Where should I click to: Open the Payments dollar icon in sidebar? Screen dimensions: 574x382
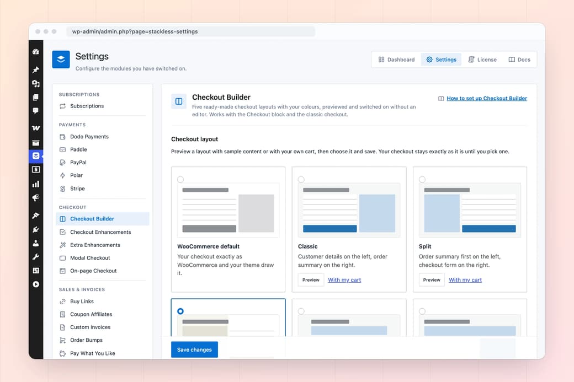[x=35, y=170]
